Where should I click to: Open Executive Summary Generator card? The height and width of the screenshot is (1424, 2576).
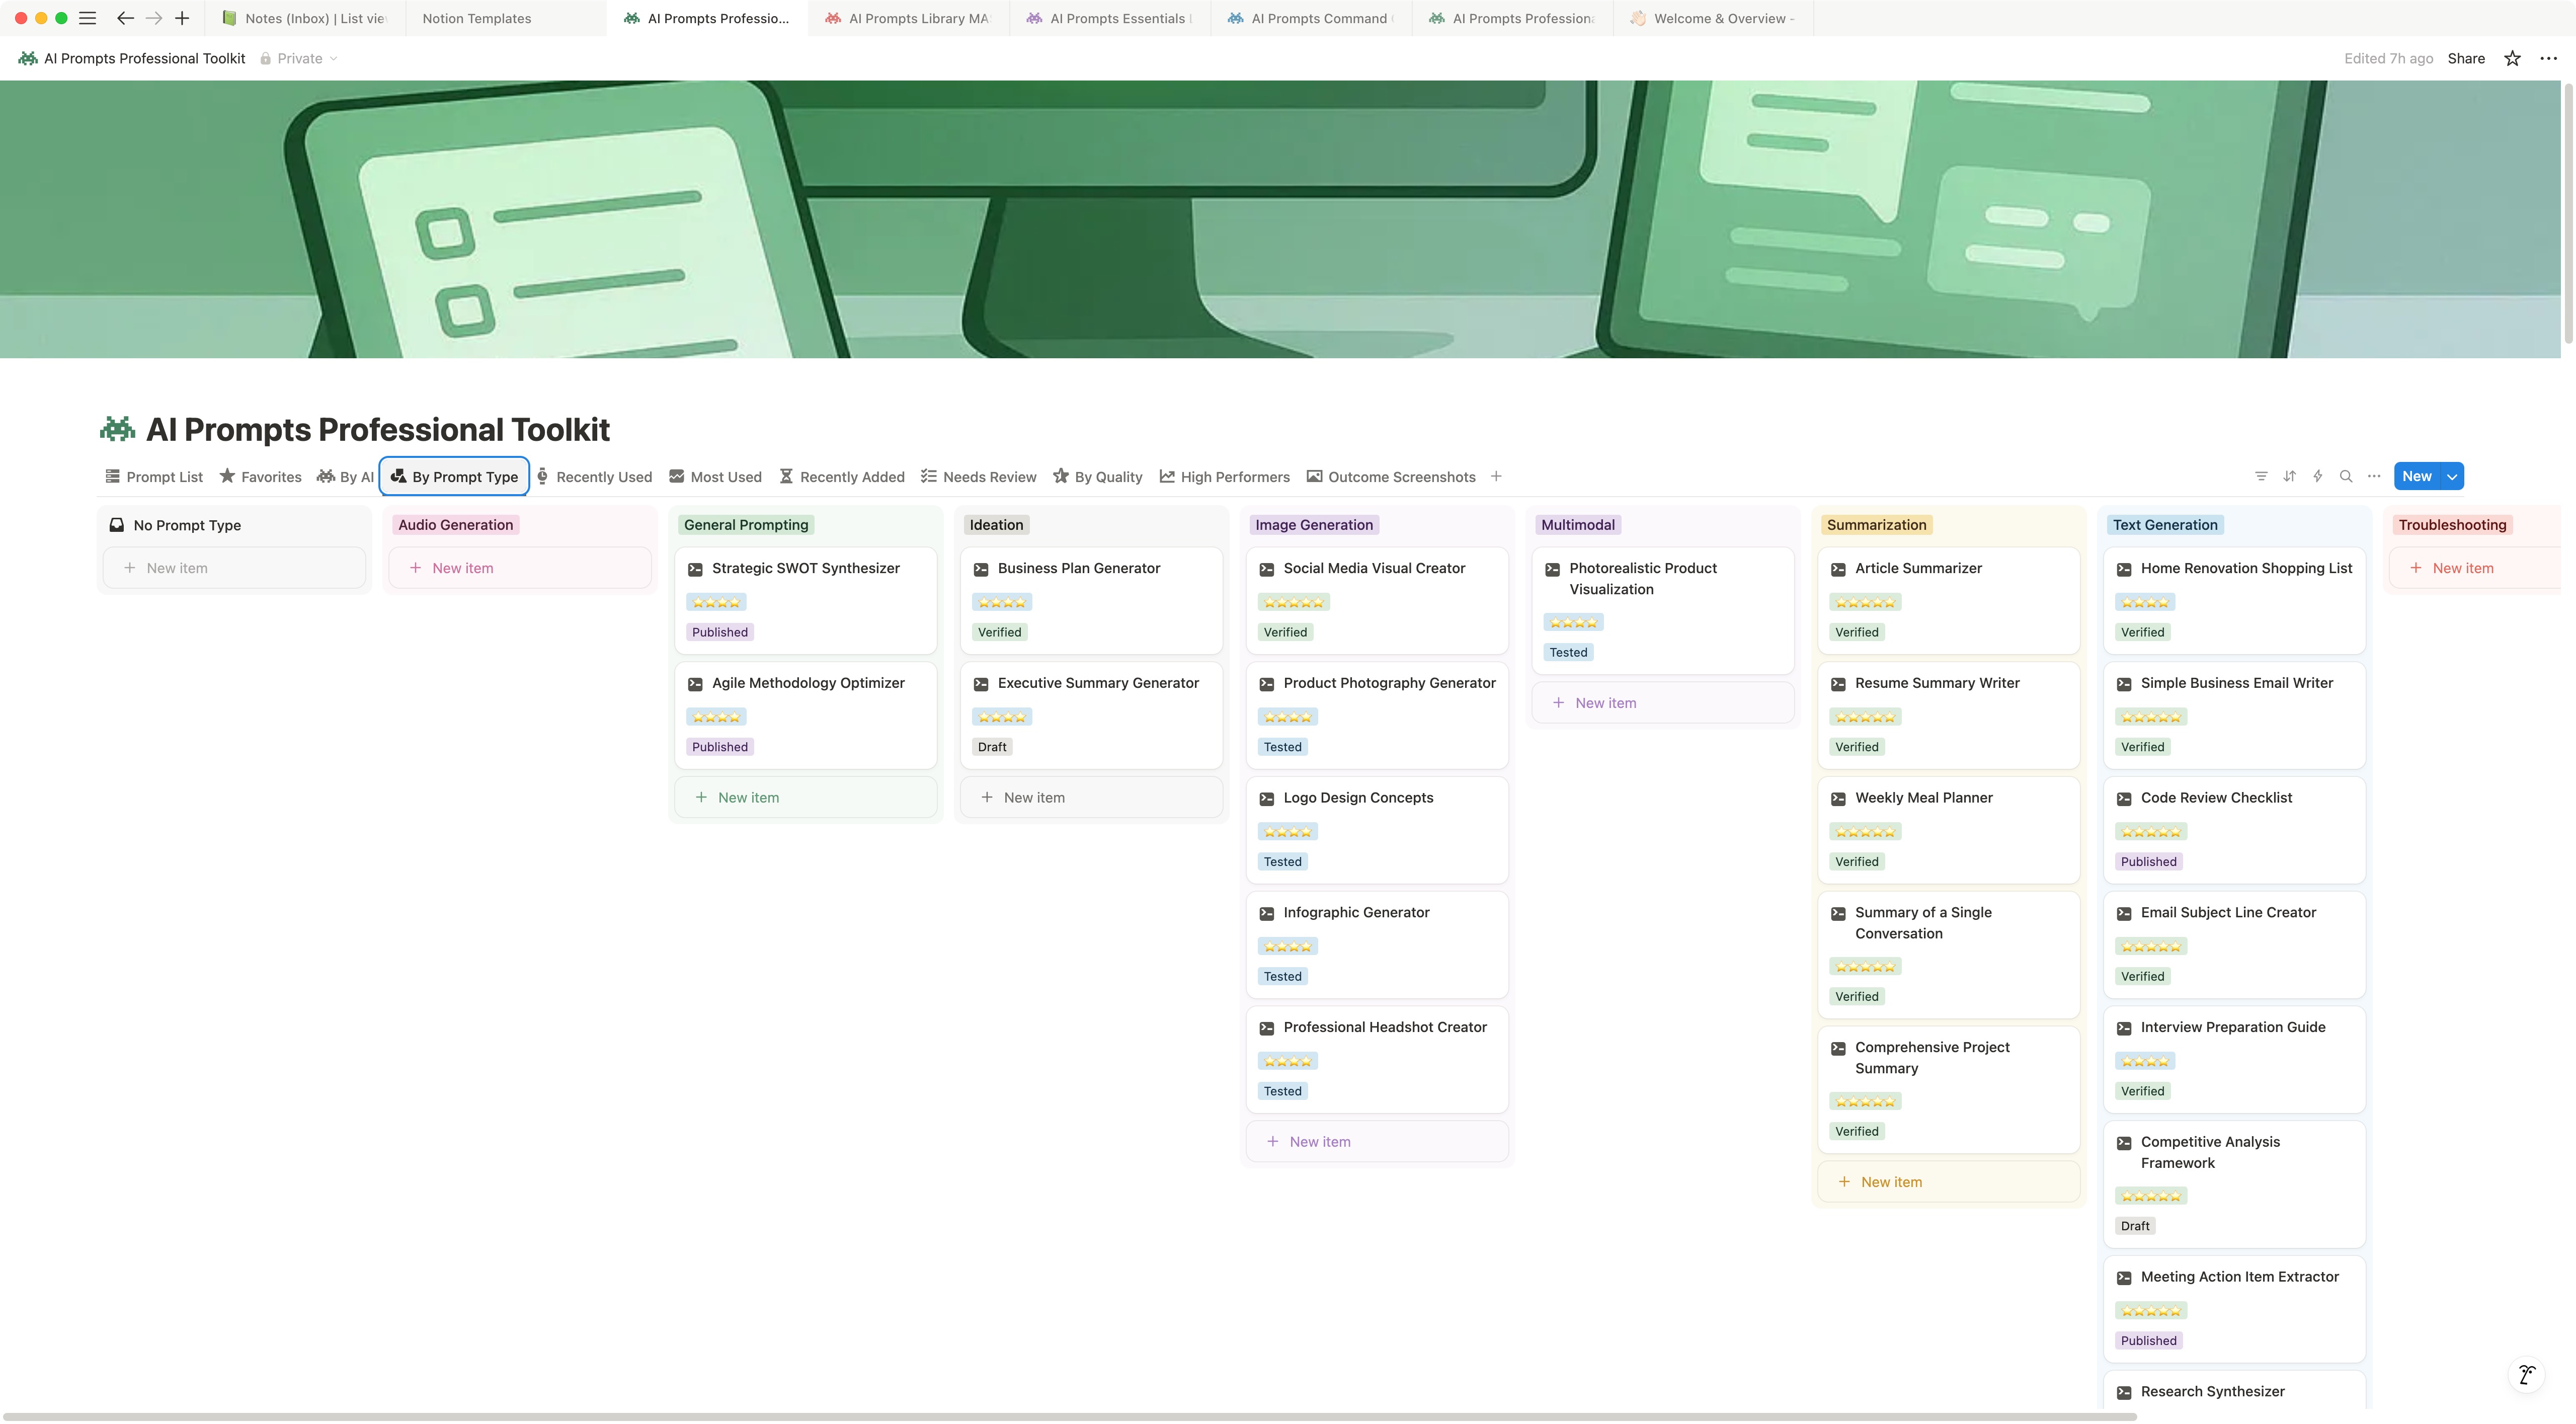tap(1092, 715)
